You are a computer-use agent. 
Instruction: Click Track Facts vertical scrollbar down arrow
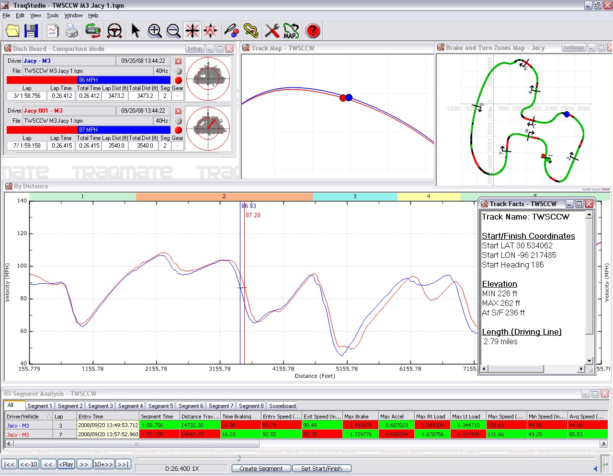(x=590, y=360)
